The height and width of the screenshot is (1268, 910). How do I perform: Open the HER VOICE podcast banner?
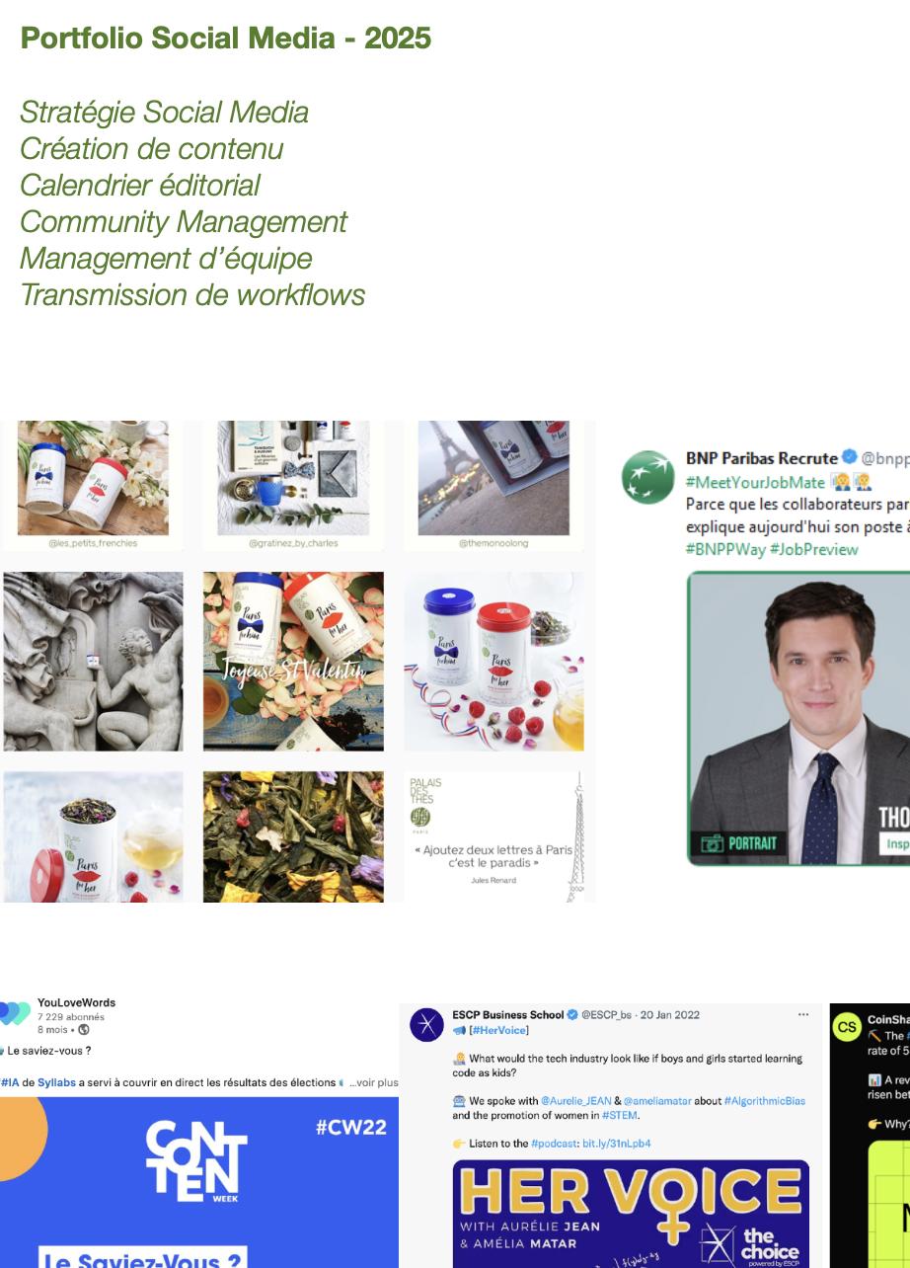(631, 1214)
